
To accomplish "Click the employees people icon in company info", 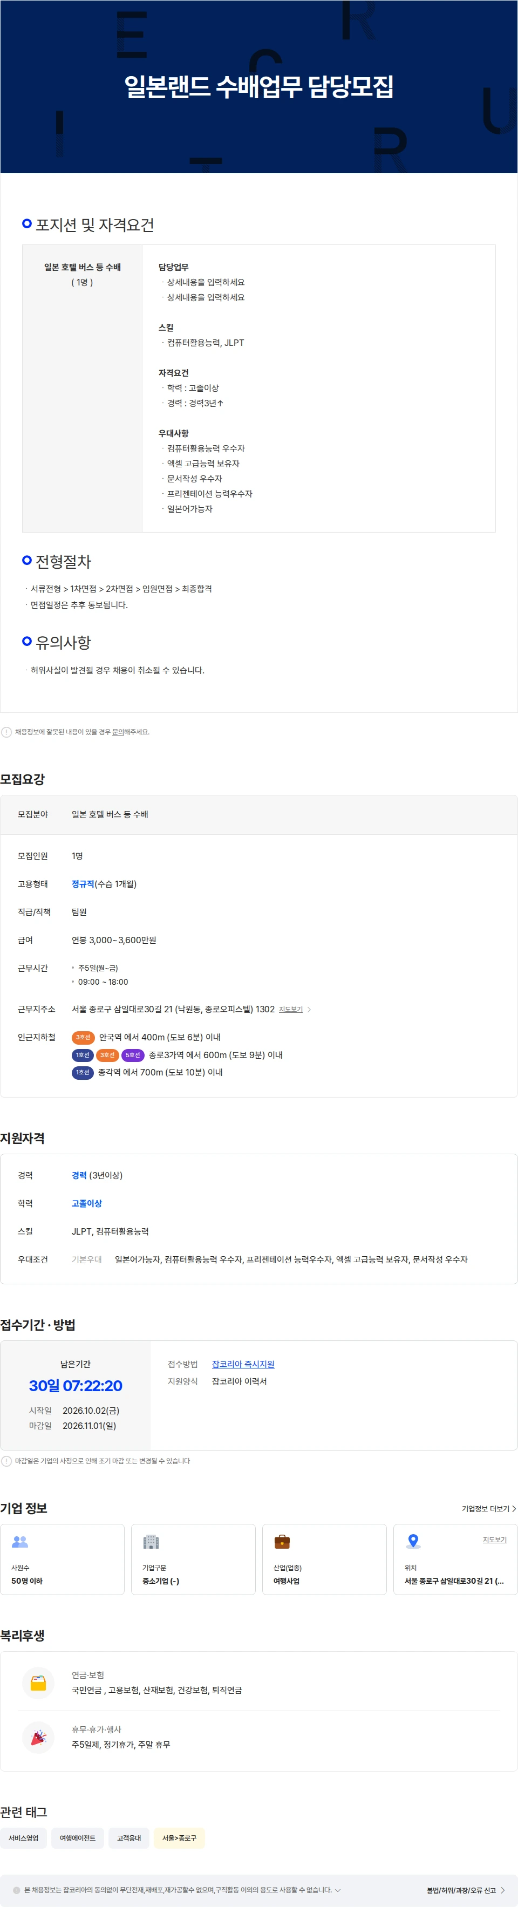I will (x=20, y=1542).
